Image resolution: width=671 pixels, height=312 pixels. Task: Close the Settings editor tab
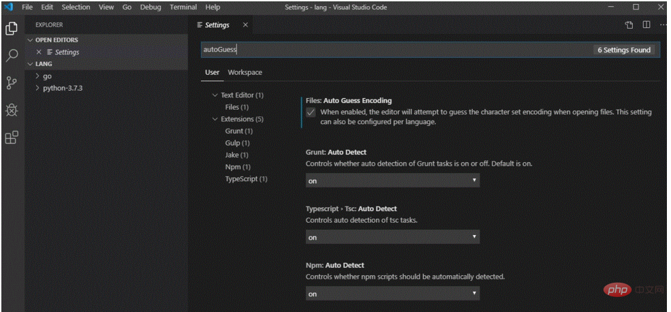[245, 25]
